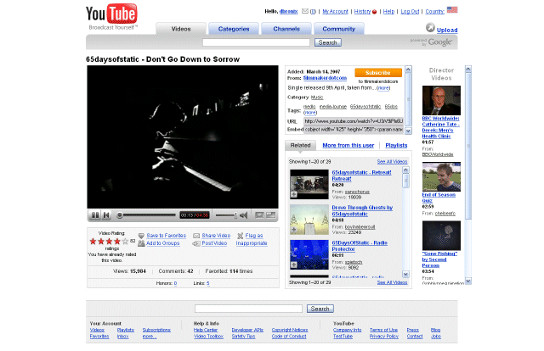
Task: Pause the video playback
Action: (94, 215)
